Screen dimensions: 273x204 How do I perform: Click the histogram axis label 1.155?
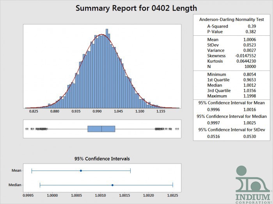tap(161, 111)
